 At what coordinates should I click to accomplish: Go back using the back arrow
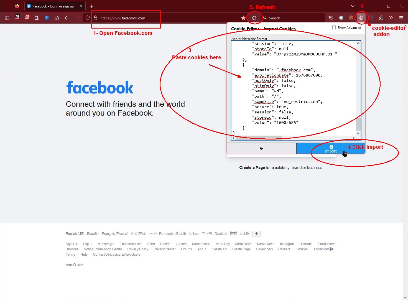[x=67, y=18]
